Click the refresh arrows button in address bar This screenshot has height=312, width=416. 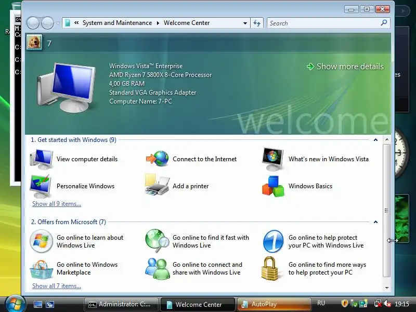pos(257,23)
